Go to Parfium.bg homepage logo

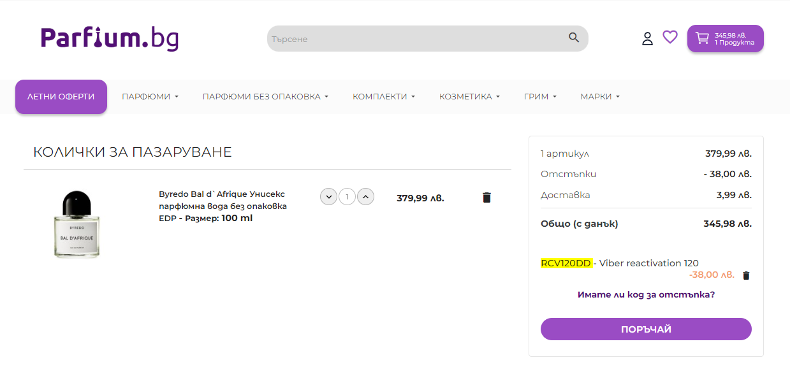coord(110,38)
